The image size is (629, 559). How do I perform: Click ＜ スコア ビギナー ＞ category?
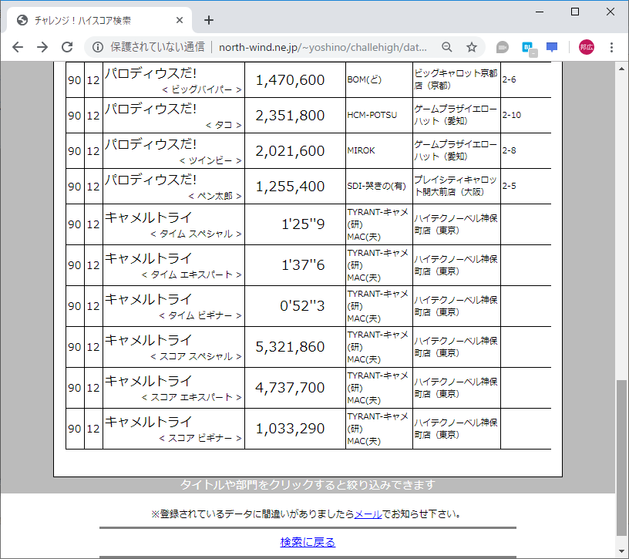200,438
